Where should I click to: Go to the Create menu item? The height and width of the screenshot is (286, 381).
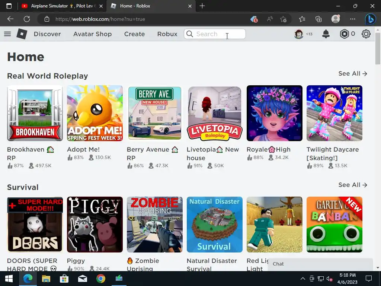tap(134, 34)
